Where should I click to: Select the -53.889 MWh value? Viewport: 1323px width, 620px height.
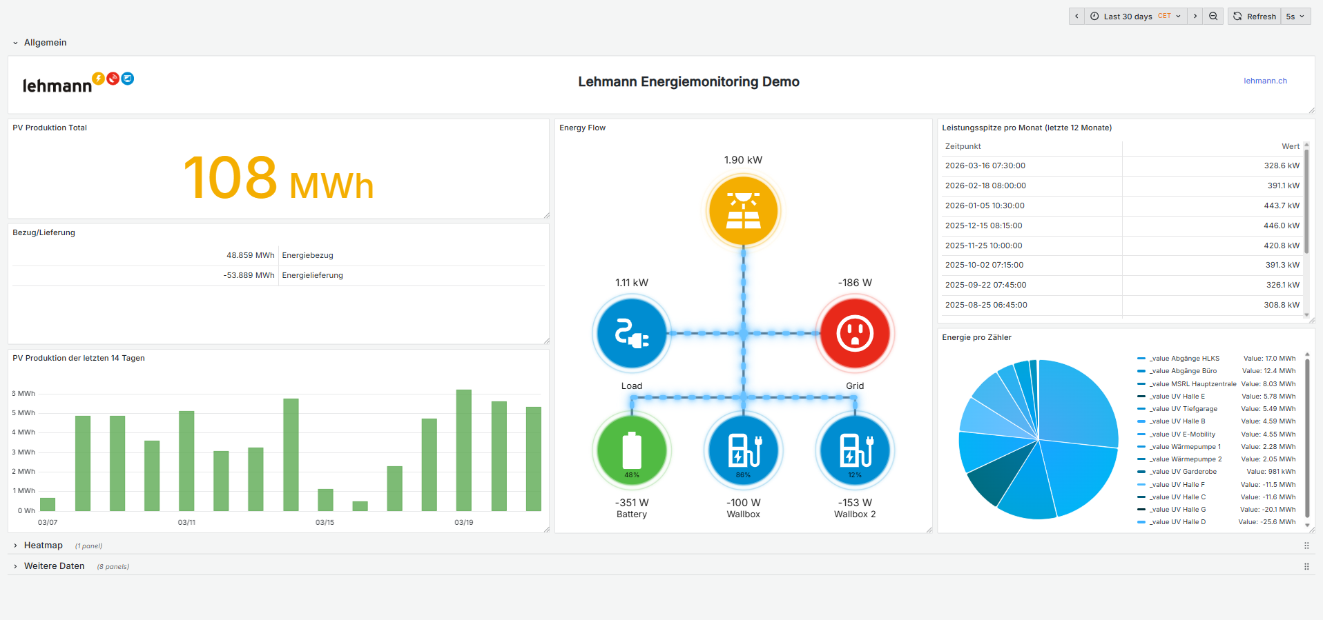click(249, 275)
